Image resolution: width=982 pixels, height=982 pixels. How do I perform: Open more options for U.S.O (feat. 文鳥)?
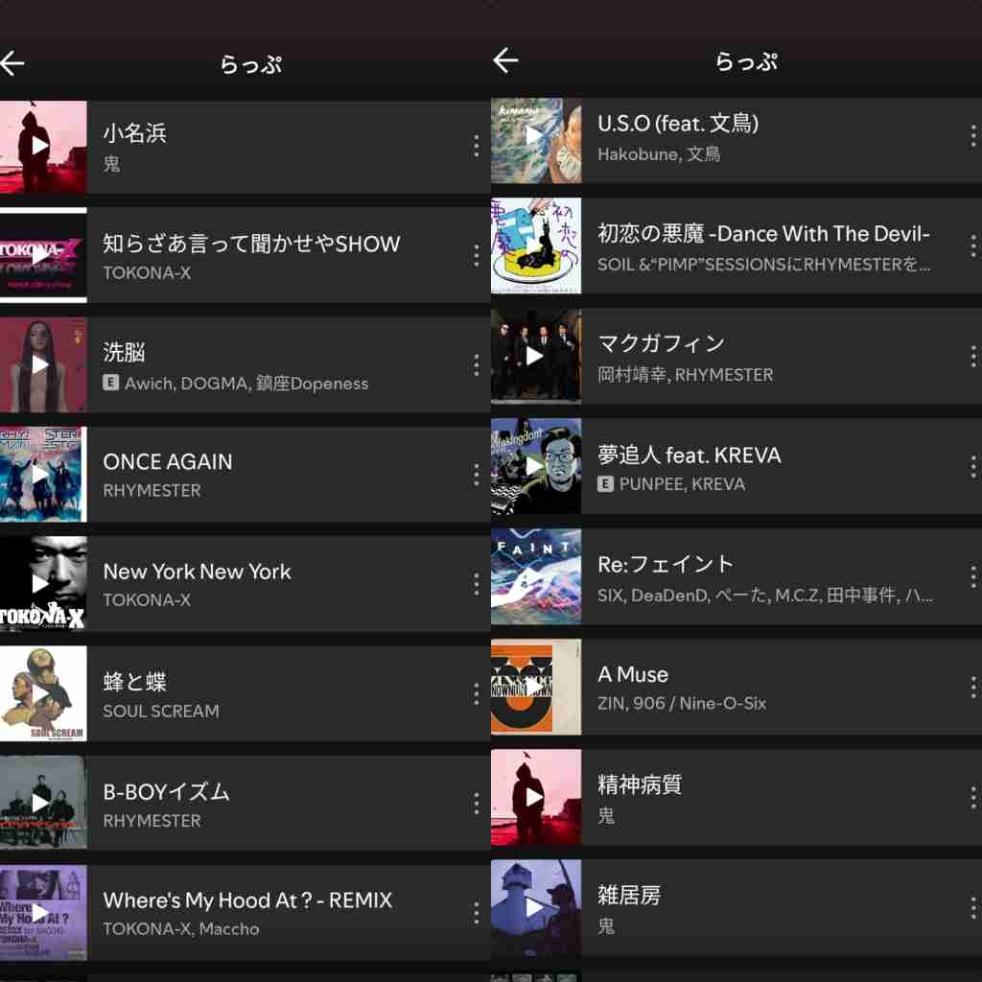coord(972,136)
